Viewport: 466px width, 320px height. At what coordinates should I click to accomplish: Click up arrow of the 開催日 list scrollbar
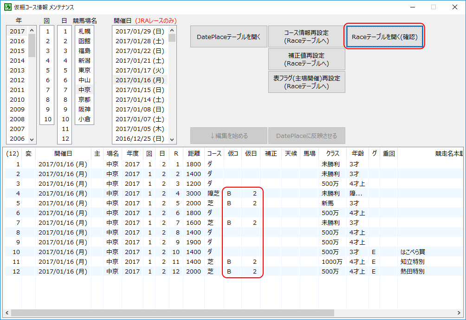172,30
